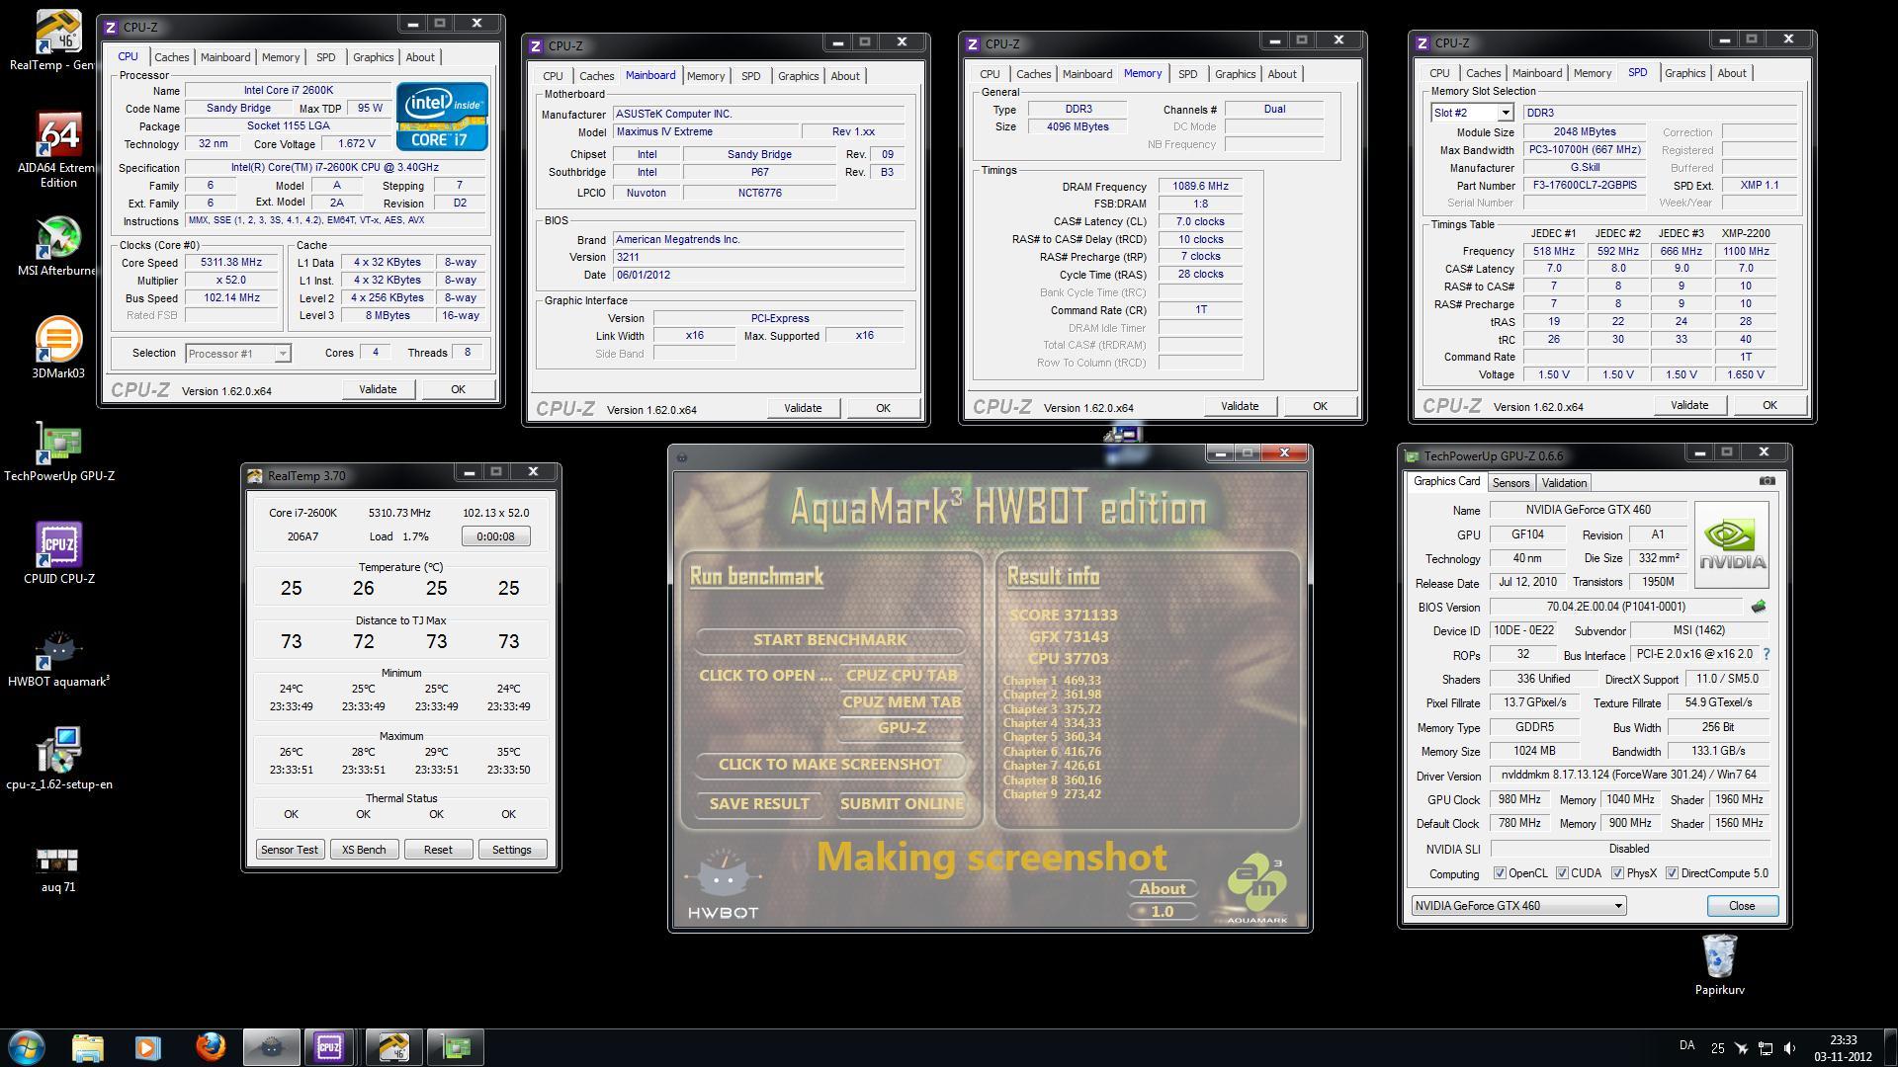Image resolution: width=1898 pixels, height=1067 pixels.
Task: Toggle DirectCompute 5.0 checkbox
Action: pyautogui.click(x=1672, y=873)
